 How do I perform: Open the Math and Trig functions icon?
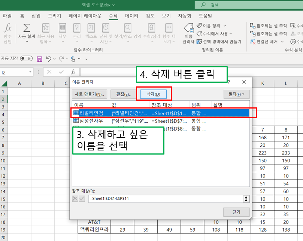[151, 28]
